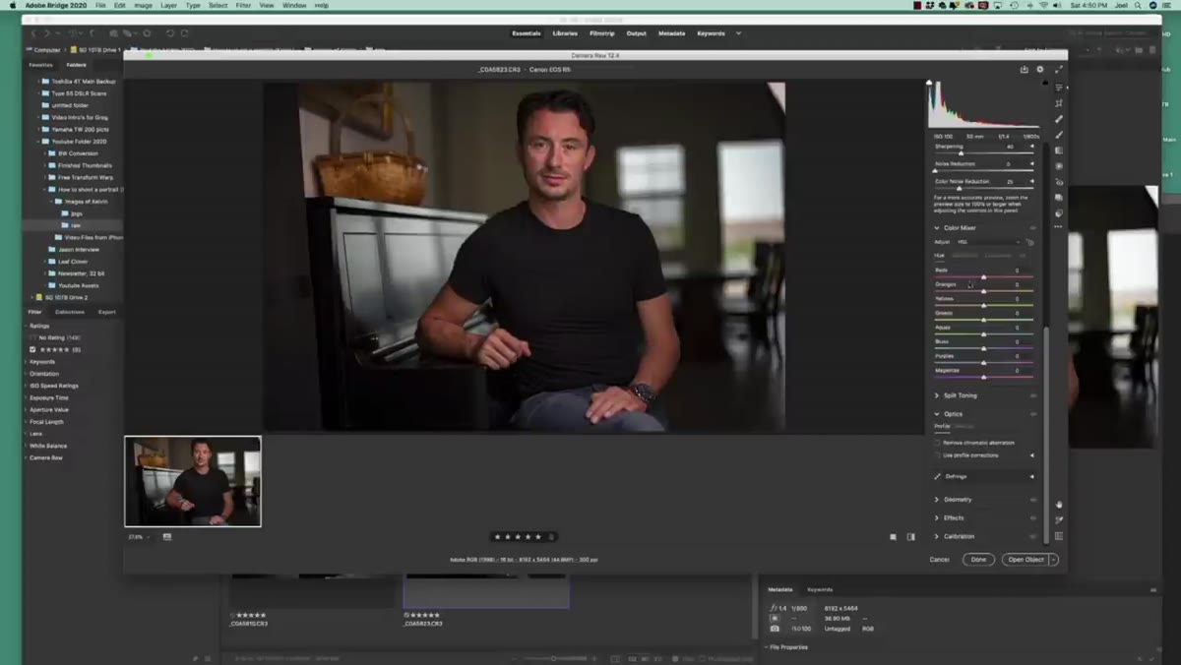
Task: Click the toggle default settings icon
Action: (x=911, y=537)
